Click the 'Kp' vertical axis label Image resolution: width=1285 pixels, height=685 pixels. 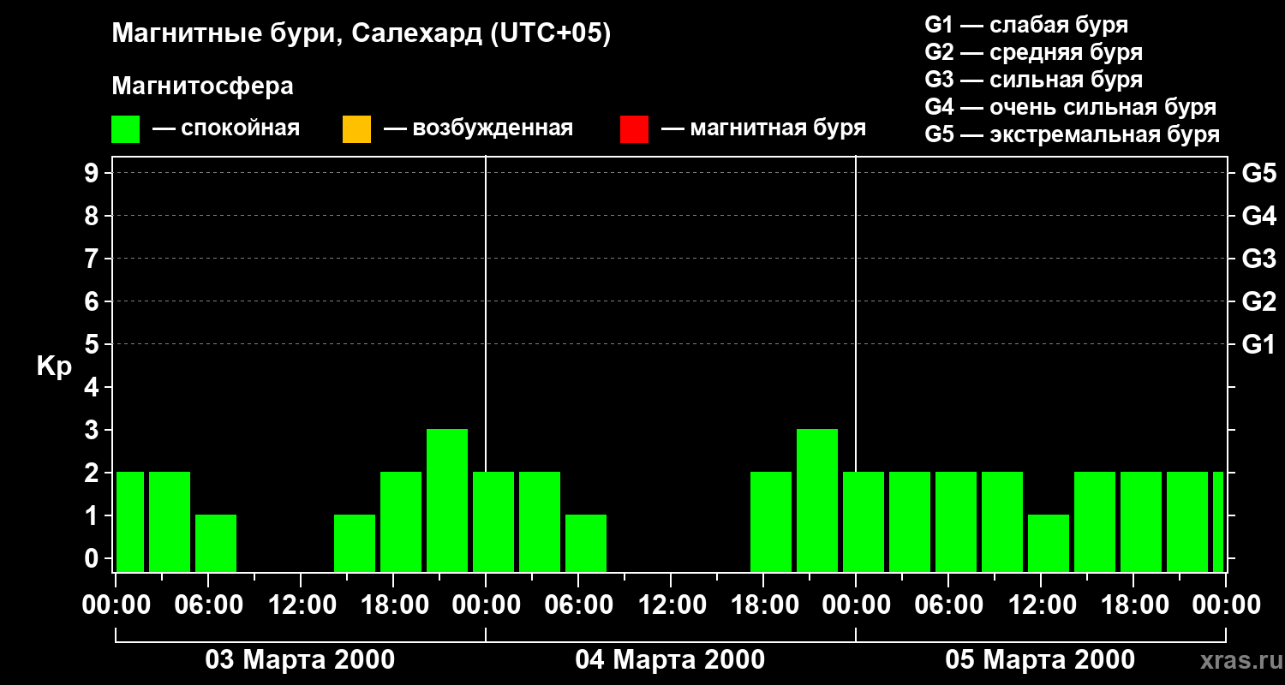coord(54,366)
